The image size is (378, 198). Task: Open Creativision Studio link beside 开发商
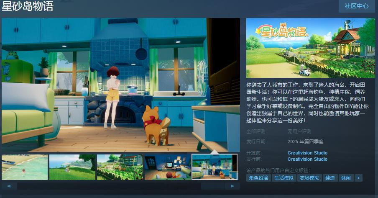pyautogui.click(x=307, y=153)
